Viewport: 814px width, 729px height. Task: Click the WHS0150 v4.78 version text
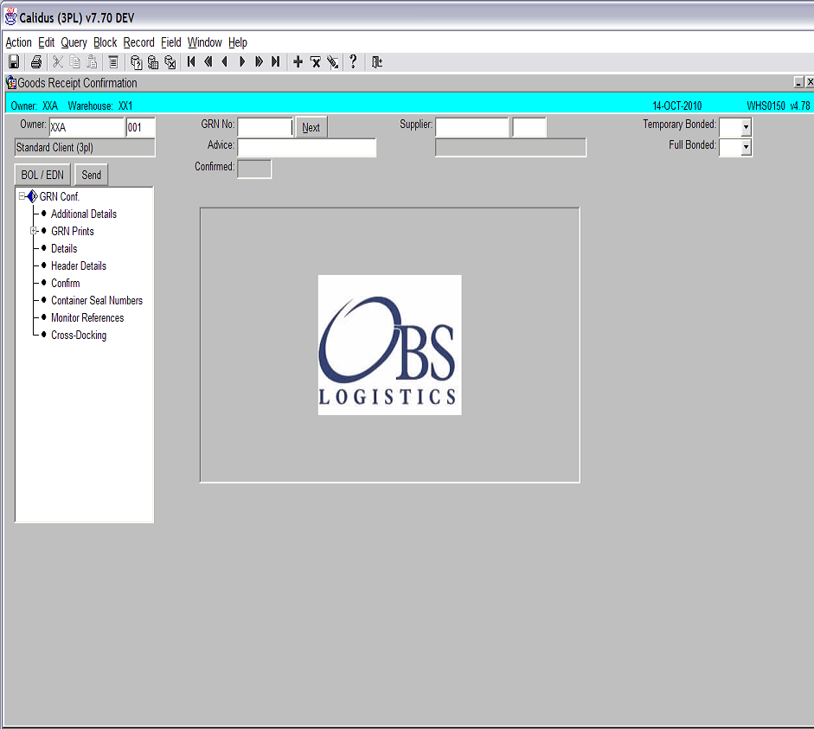coord(779,106)
